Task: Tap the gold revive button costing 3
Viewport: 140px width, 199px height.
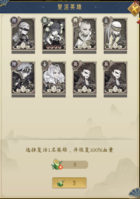Action: coord(69,183)
